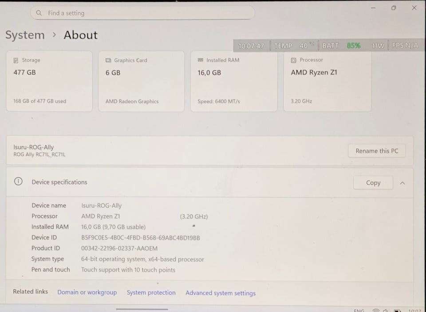Restore down the Settings window
The height and width of the screenshot is (312, 426).
[394, 8]
